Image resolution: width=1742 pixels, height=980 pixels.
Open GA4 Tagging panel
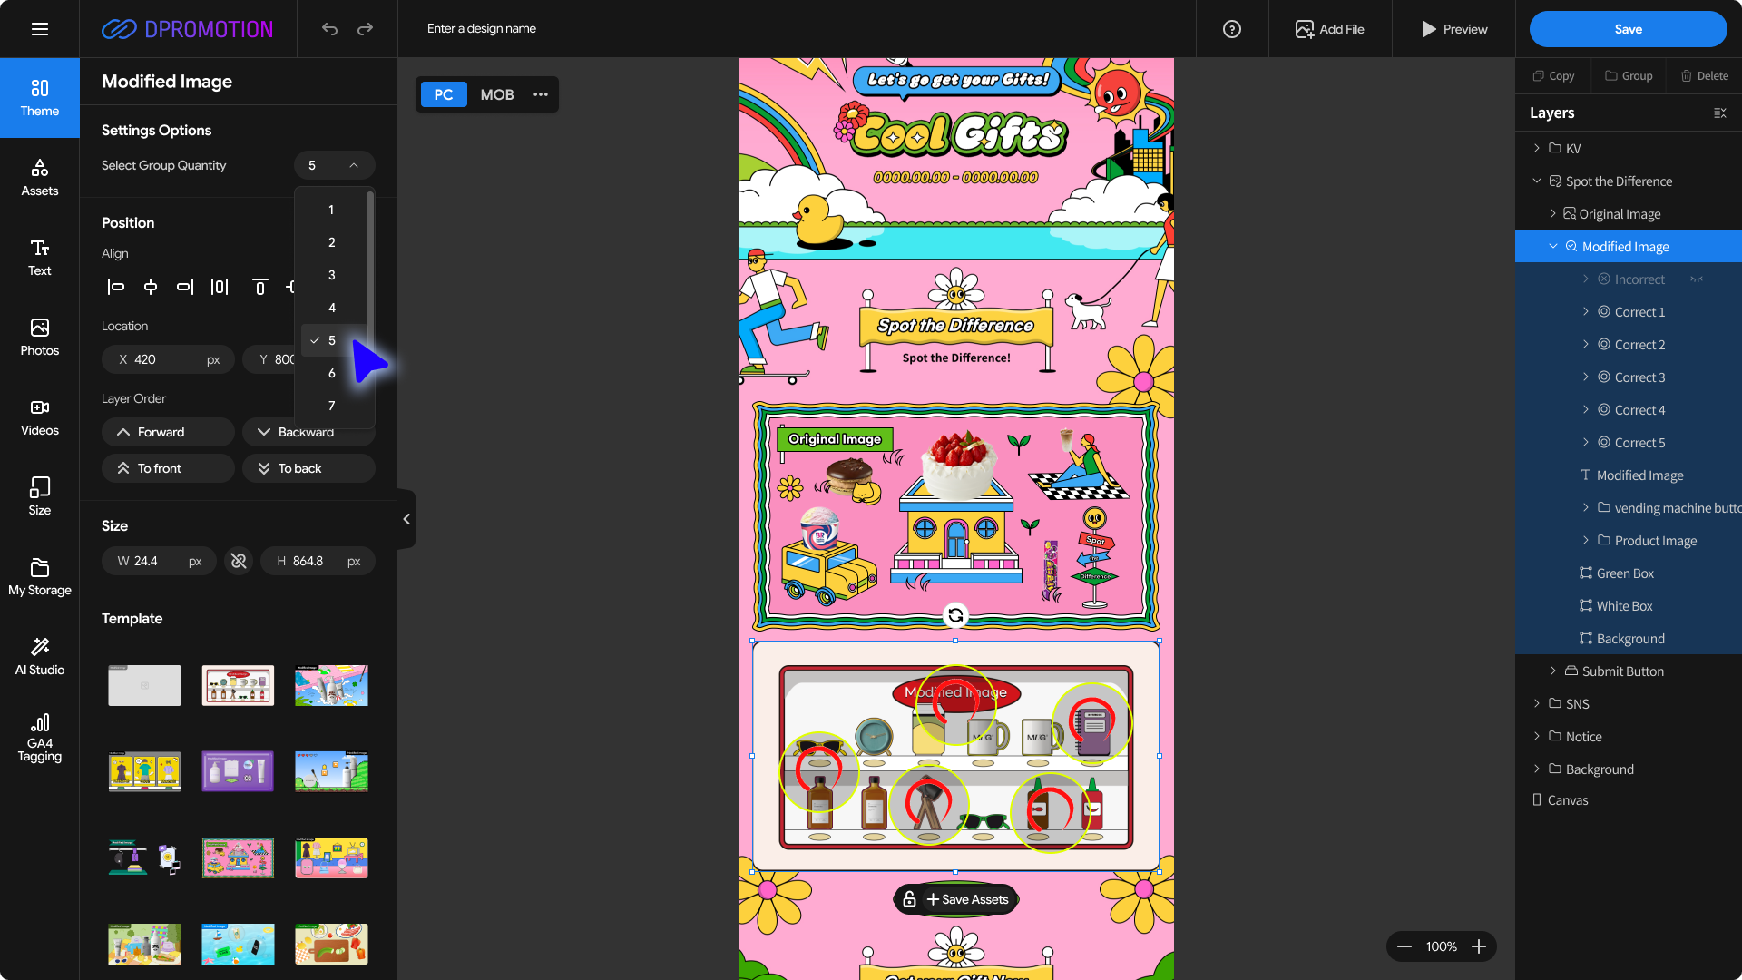(x=40, y=737)
